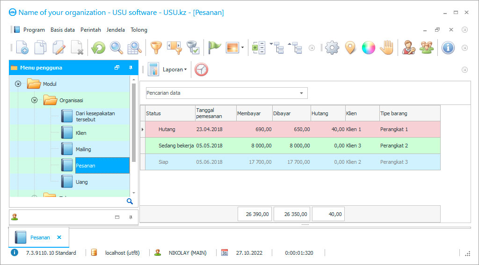Open the Basis data menu
479x265 pixels.
click(63, 30)
